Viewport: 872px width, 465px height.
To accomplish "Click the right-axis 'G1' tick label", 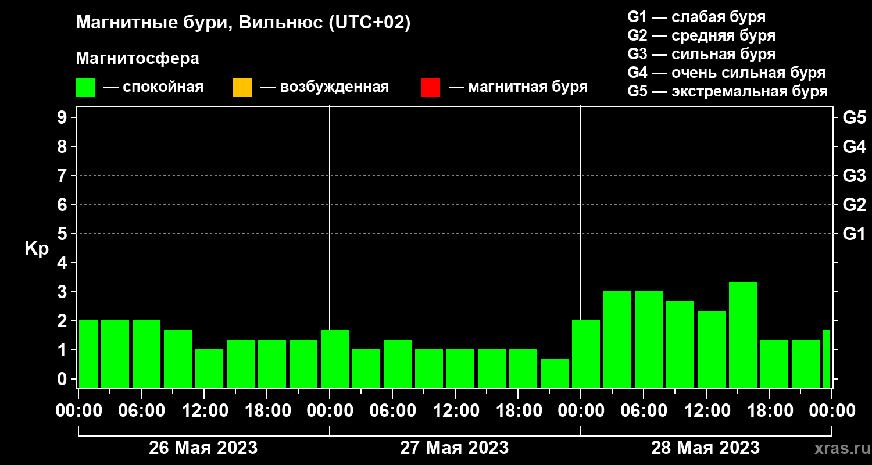I will tap(854, 234).
